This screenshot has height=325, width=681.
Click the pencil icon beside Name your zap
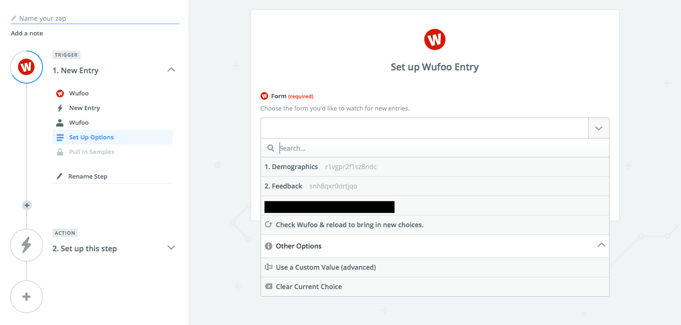click(x=14, y=18)
